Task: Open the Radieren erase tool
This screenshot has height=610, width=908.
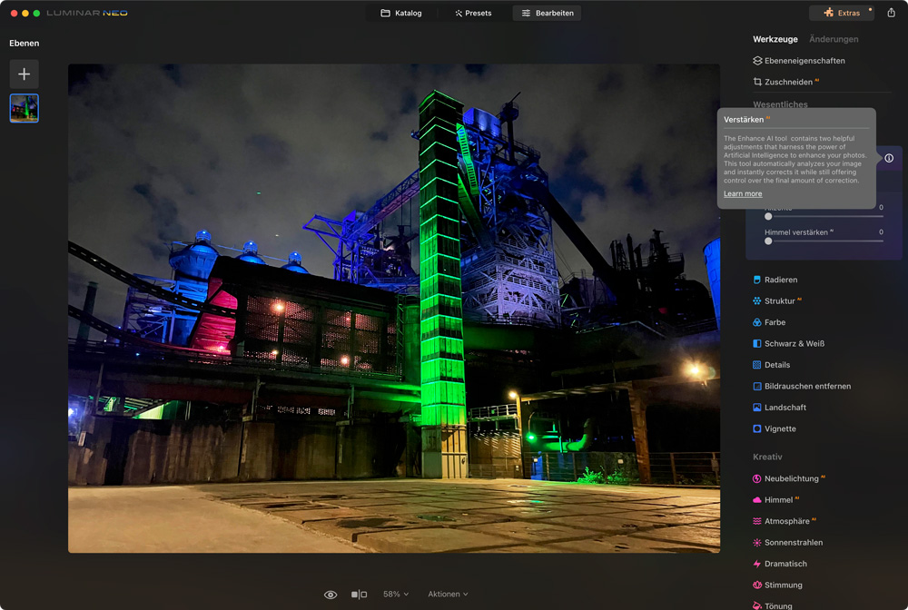Action: point(780,280)
